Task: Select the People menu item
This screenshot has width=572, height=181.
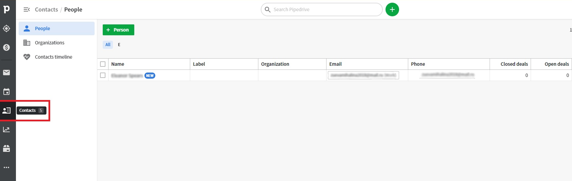Action: (x=57, y=28)
